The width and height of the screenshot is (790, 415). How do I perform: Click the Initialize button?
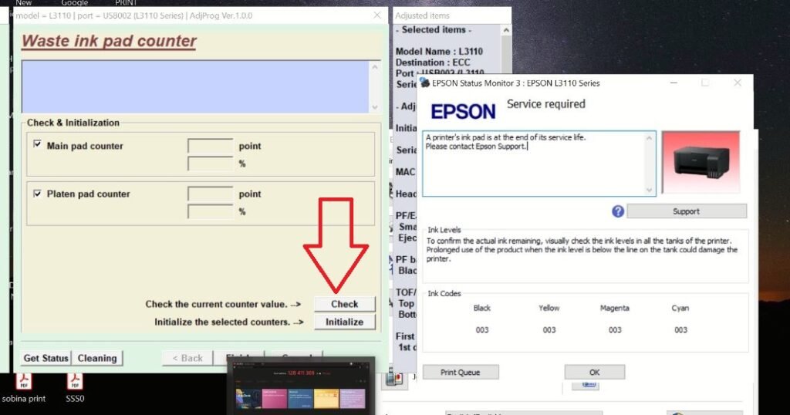tap(345, 322)
